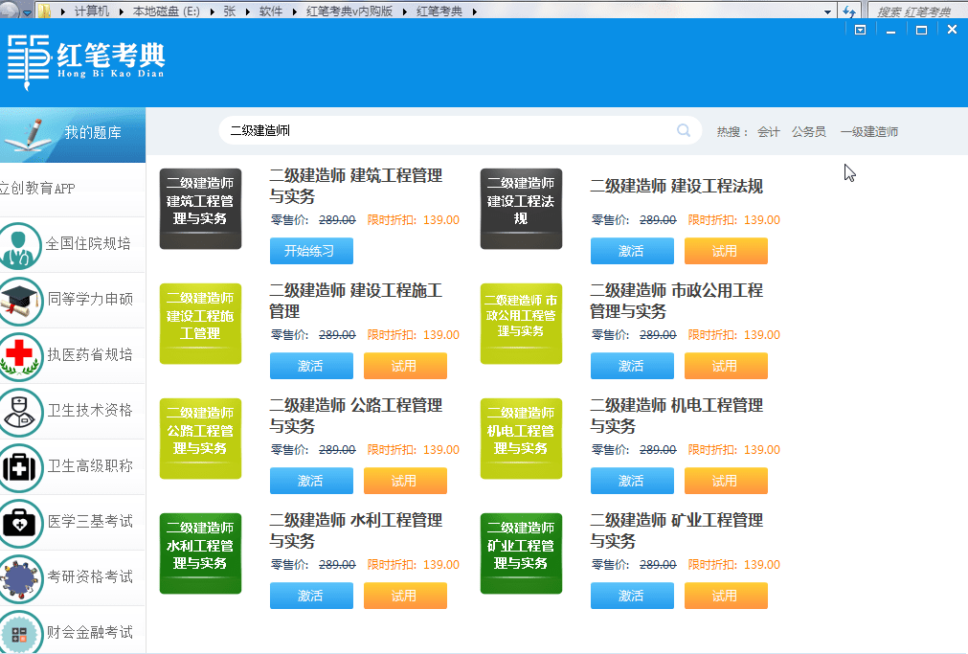Select 立创教育APP in the sidebar

click(x=72, y=189)
